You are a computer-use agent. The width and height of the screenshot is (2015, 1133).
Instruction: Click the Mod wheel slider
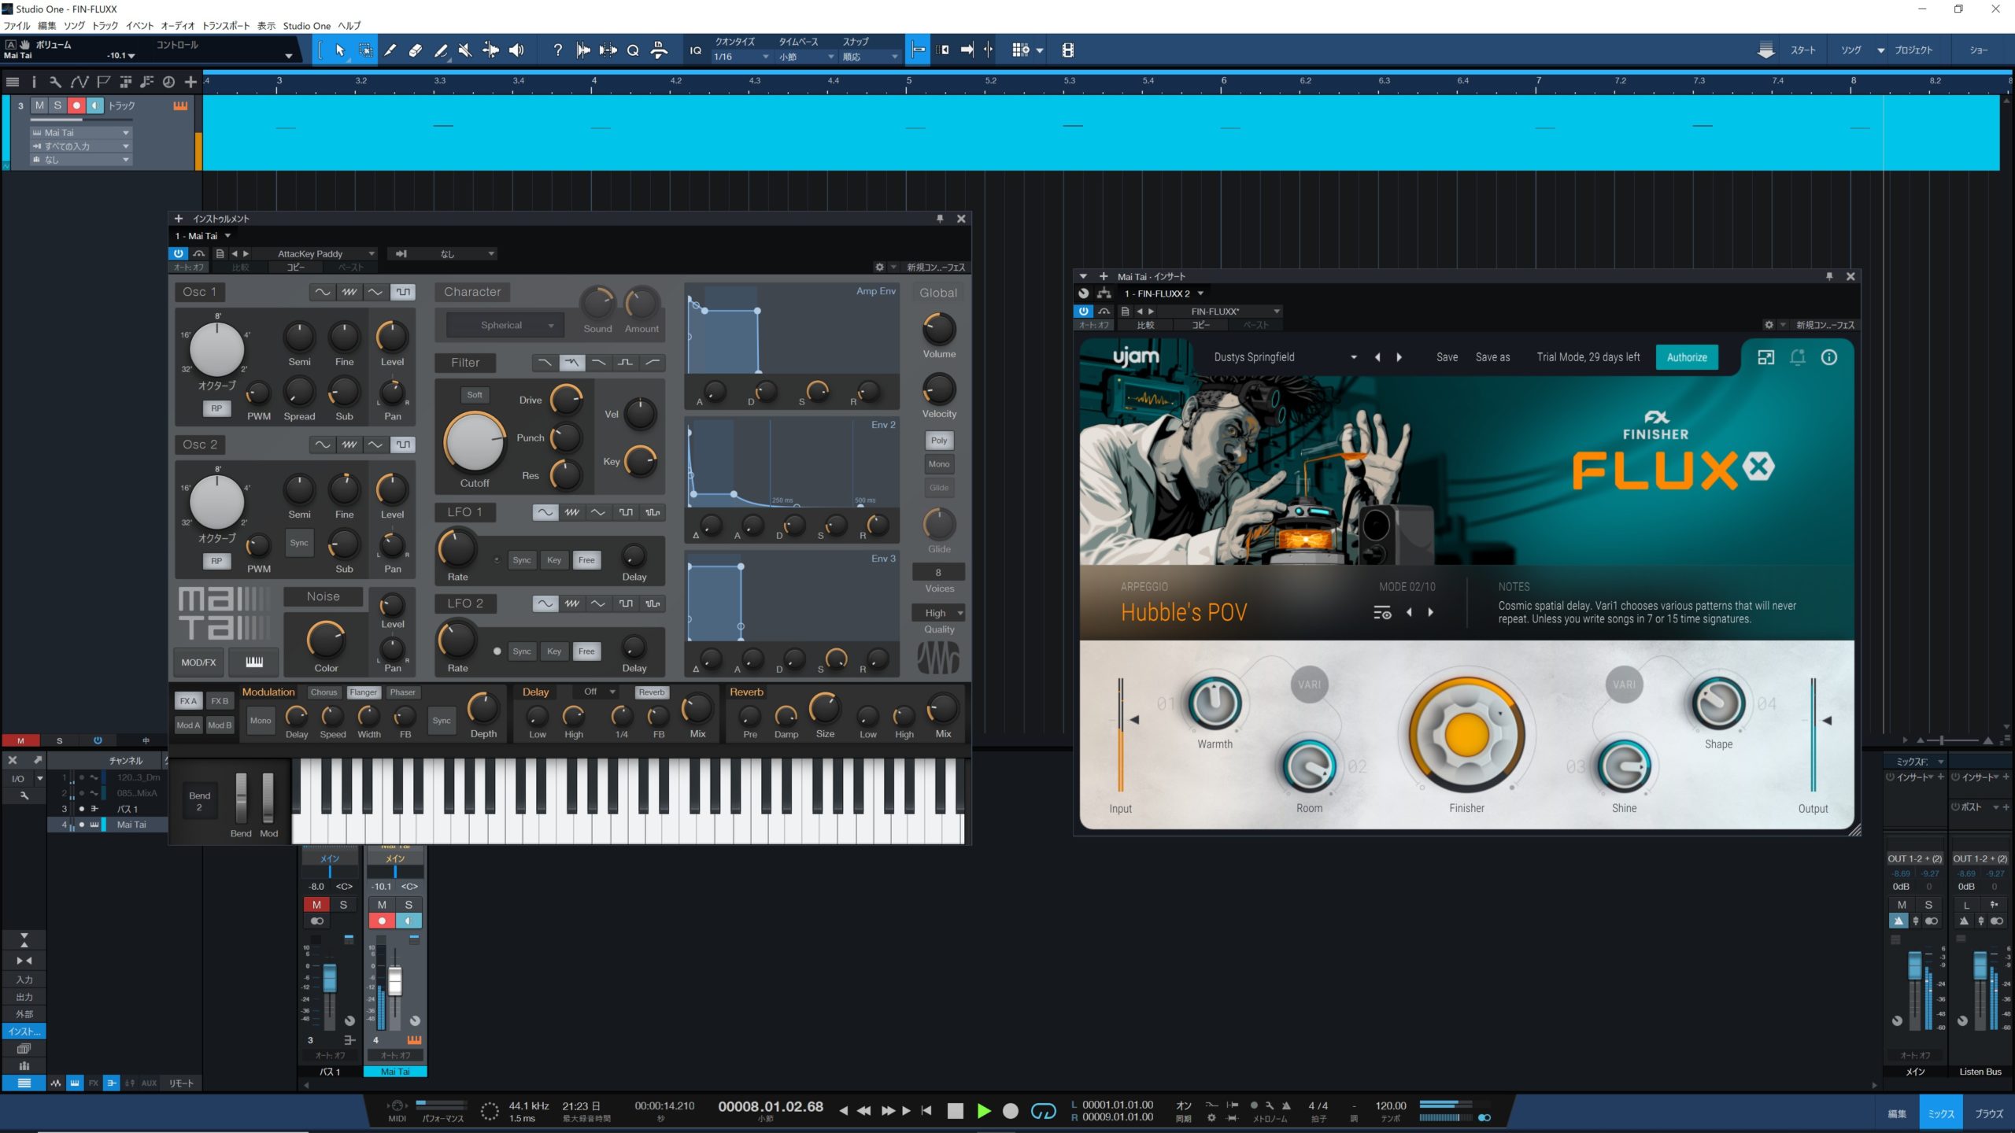[268, 798]
